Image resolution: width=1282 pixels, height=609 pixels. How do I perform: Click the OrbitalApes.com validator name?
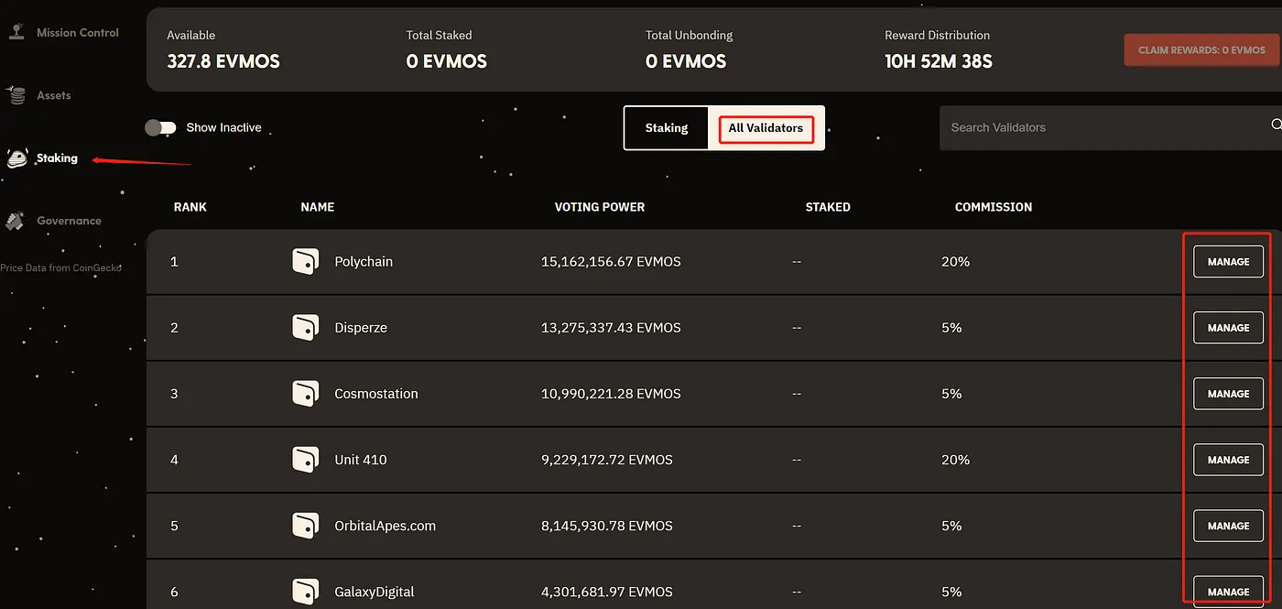(x=386, y=526)
